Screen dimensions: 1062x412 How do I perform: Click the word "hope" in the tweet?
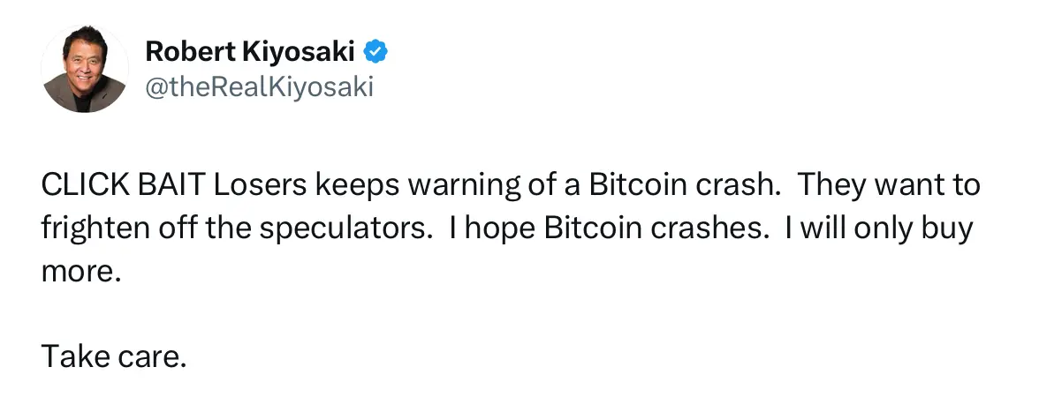click(496, 228)
